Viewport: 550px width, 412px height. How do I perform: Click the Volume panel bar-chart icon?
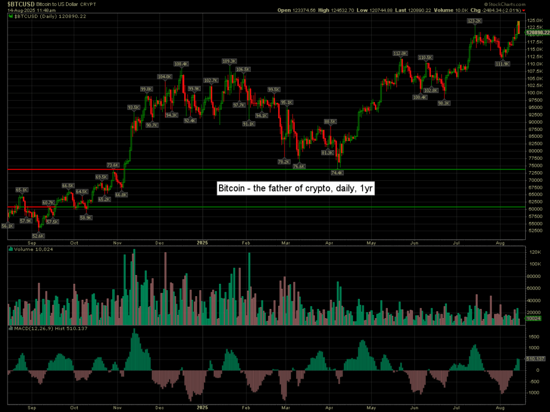point(10,249)
